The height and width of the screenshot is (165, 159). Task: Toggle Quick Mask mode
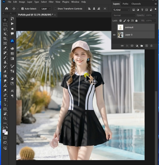[5, 138]
